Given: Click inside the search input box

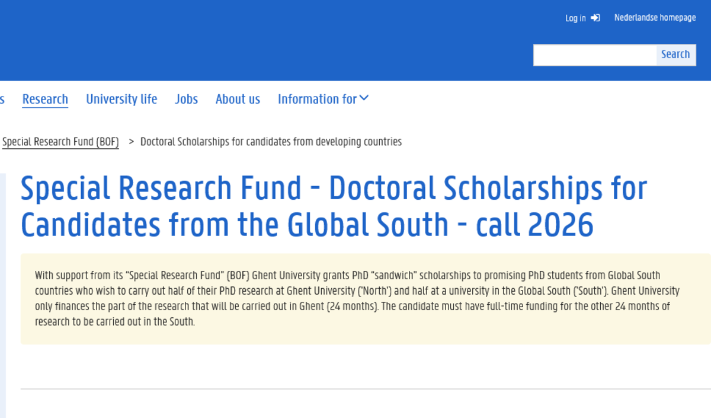Looking at the screenshot, I should tap(592, 55).
